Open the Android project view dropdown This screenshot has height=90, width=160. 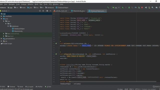(5, 11)
